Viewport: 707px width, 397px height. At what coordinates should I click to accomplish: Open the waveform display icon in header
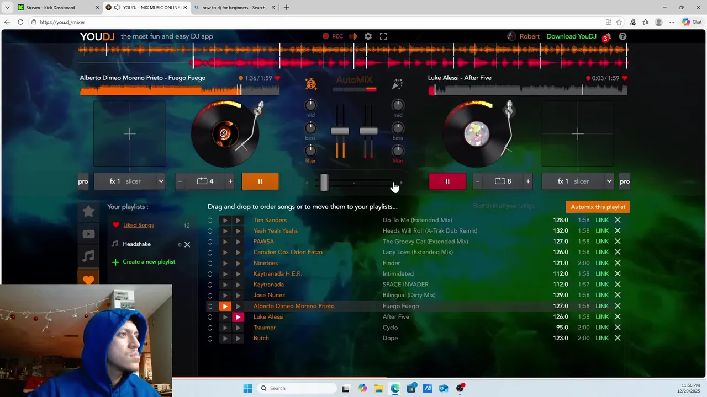353,36
